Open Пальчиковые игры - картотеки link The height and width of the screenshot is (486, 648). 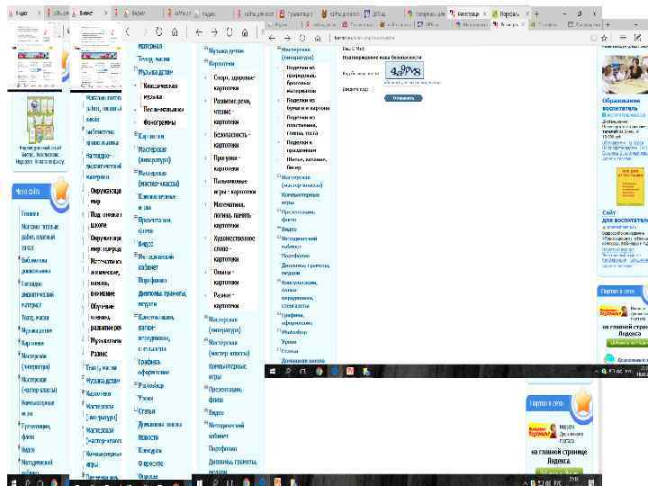234,186
